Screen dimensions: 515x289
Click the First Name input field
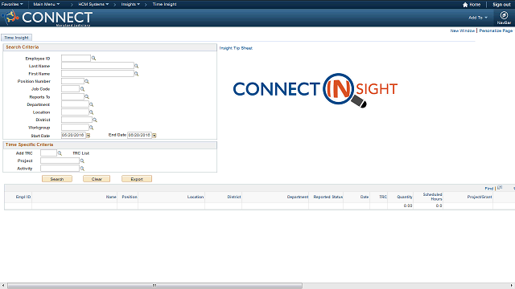97,74
